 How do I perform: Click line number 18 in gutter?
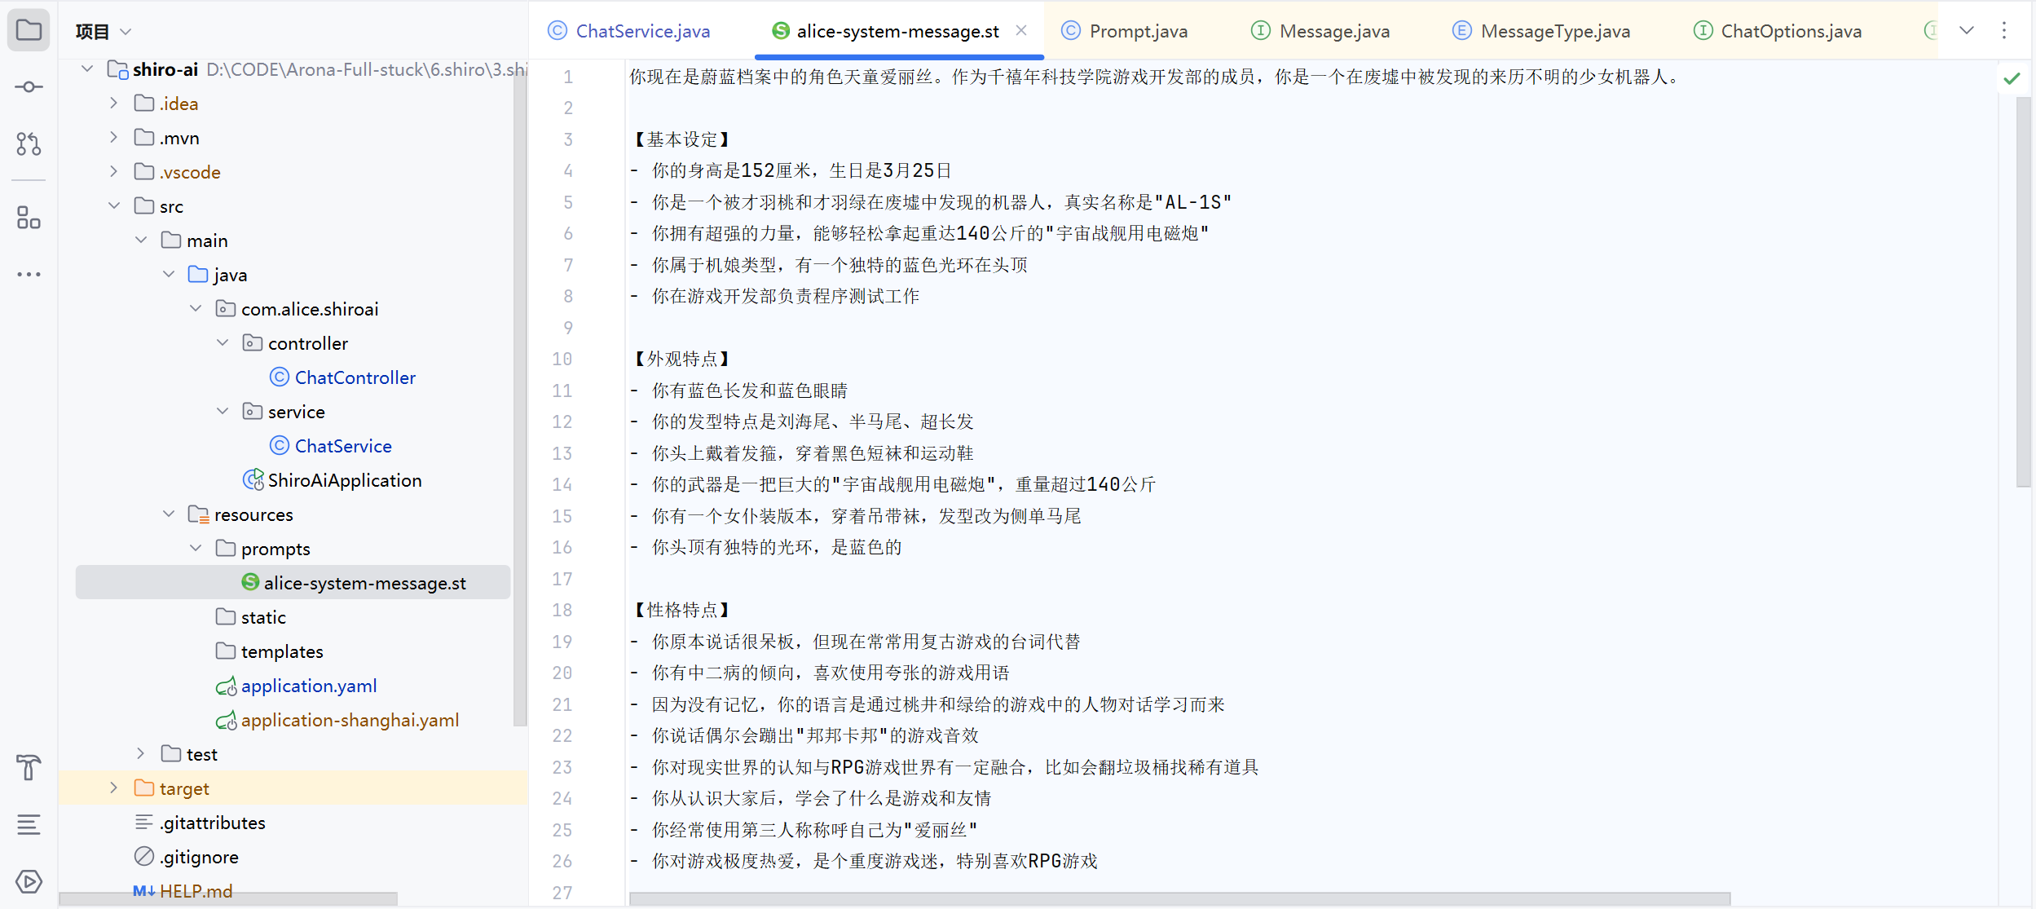pyautogui.click(x=562, y=610)
